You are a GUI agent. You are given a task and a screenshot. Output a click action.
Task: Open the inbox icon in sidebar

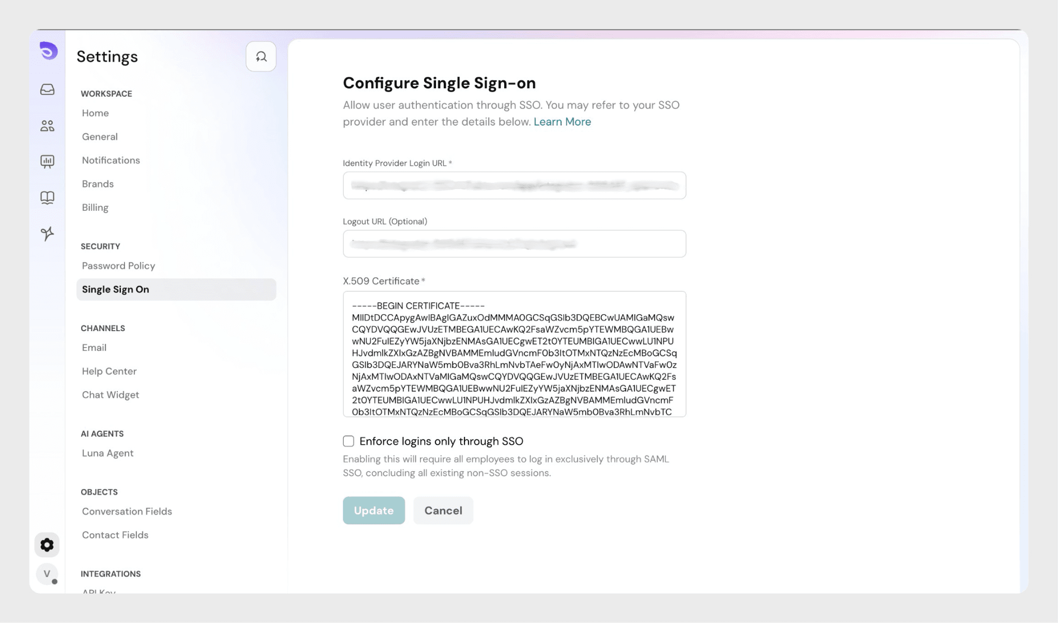pyautogui.click(x=48, y=89)
